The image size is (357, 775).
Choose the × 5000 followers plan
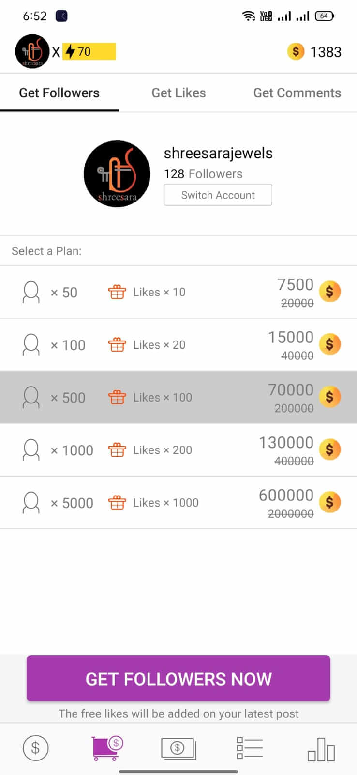[x=178, y=503]
